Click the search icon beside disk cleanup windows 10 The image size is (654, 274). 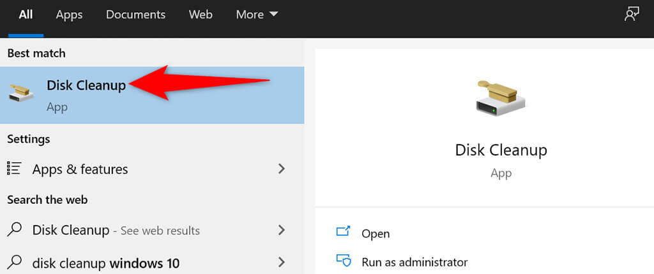tap(15, 262)
